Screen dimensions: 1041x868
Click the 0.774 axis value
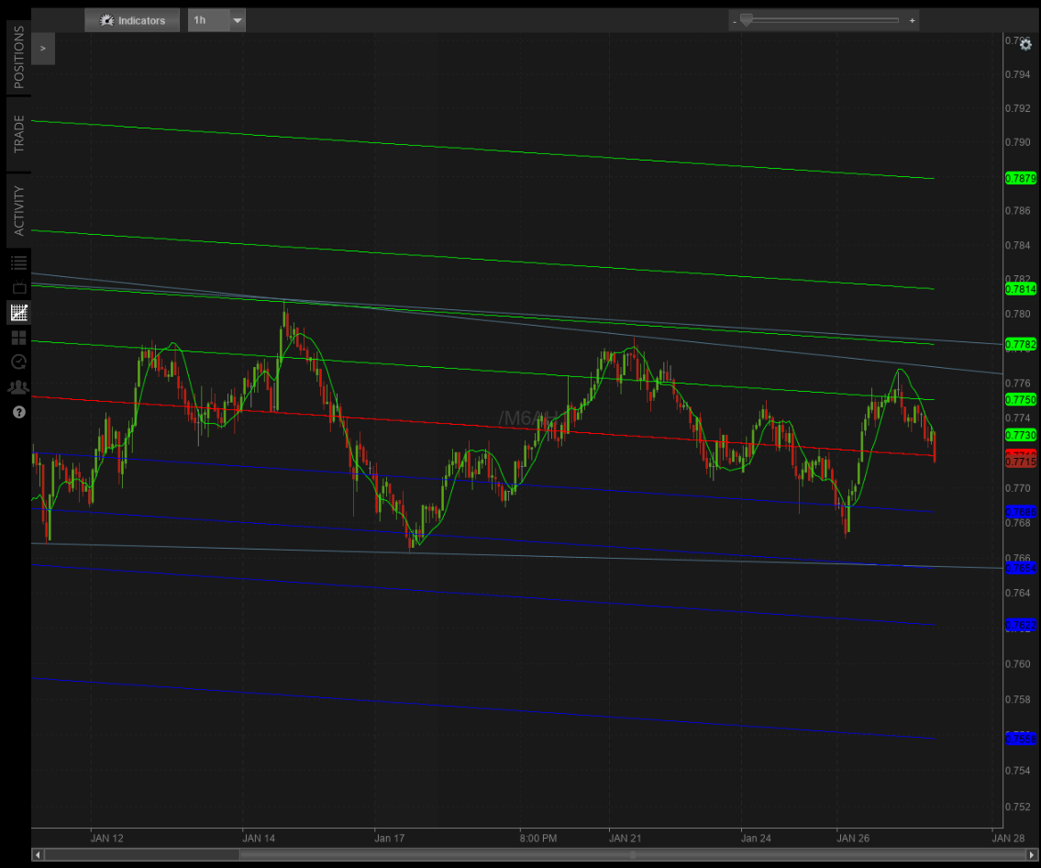pyautogui.click(x=1018, y=417)
